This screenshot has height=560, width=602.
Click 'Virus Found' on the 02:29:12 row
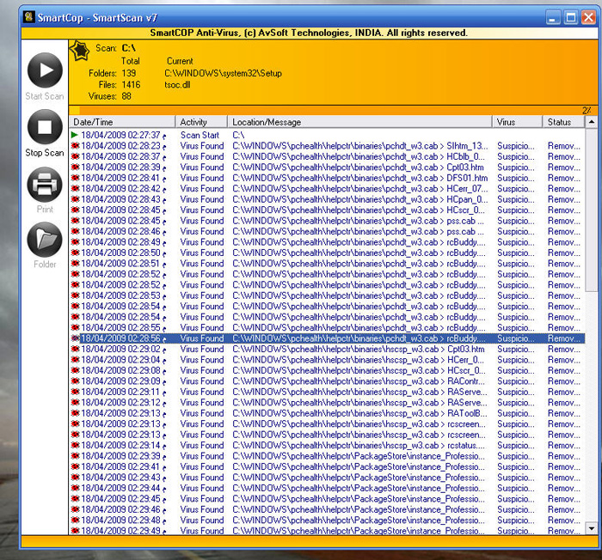coord(202,402)
